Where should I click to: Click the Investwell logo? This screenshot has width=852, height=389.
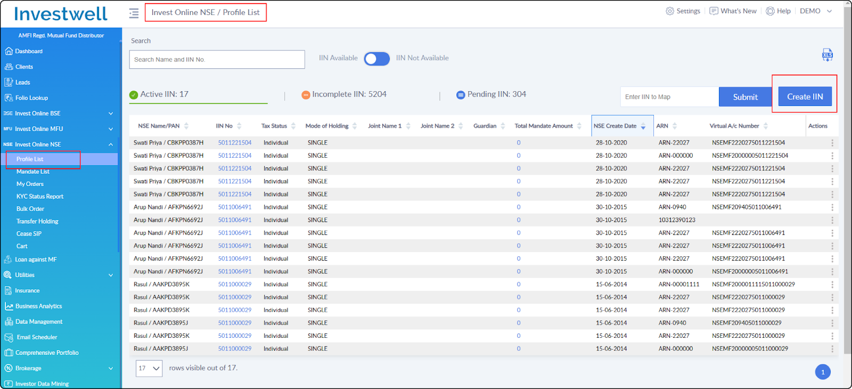[x=61, y=13]
